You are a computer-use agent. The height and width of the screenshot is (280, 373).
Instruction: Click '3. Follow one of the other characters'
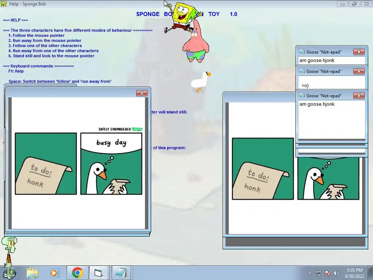pyautogui.click(x=45, y=46)
